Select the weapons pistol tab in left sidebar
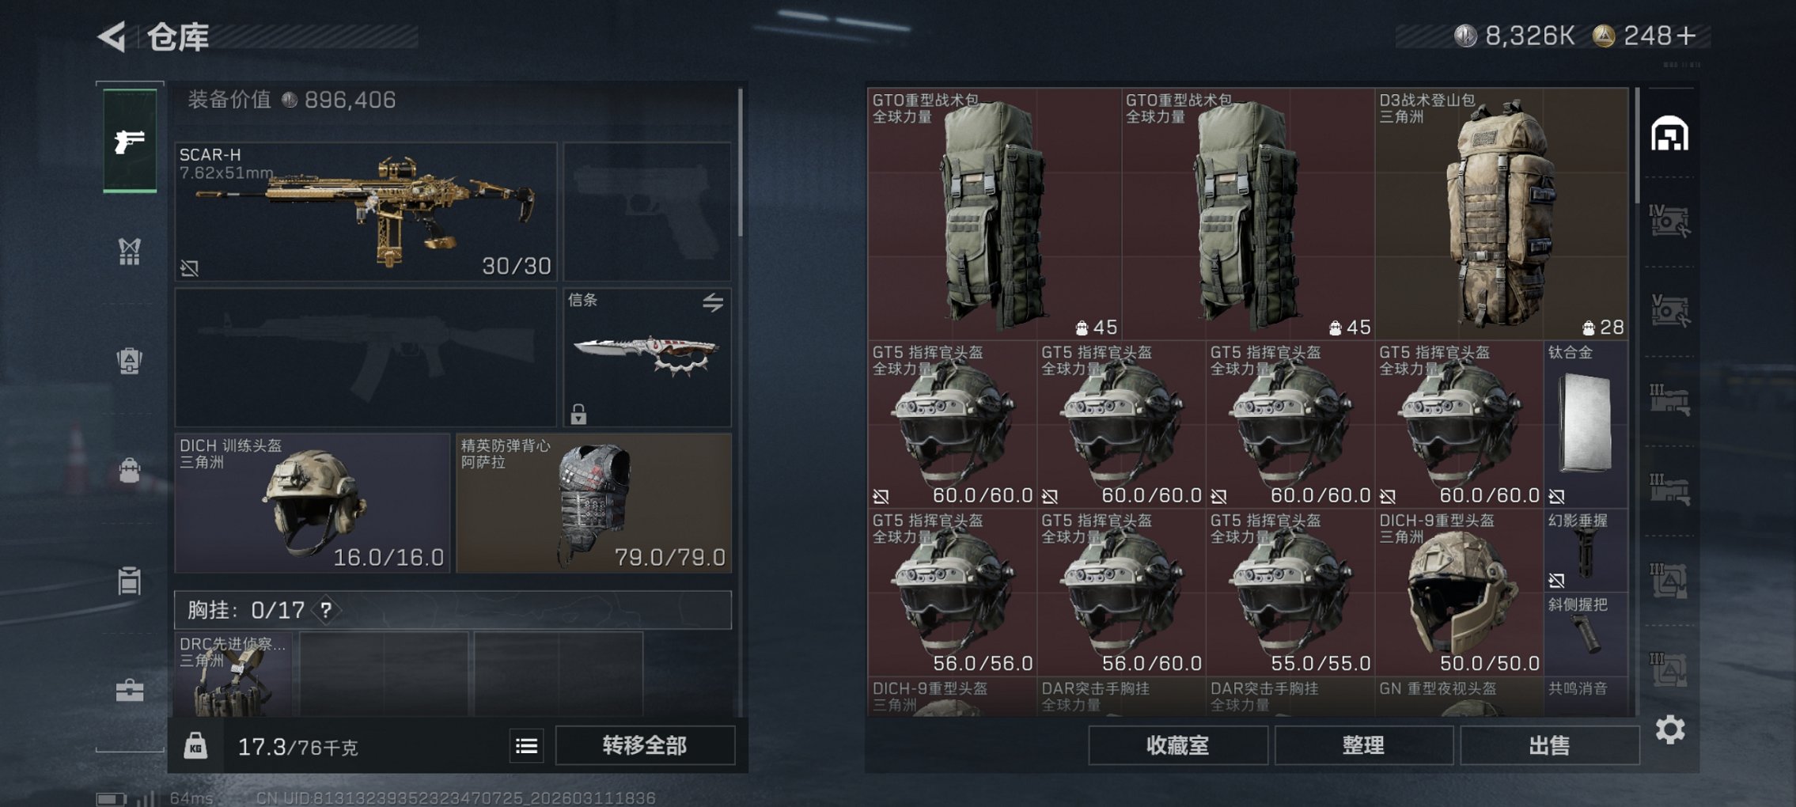Screen dimensions: 1796x807 tap(130, 141)
